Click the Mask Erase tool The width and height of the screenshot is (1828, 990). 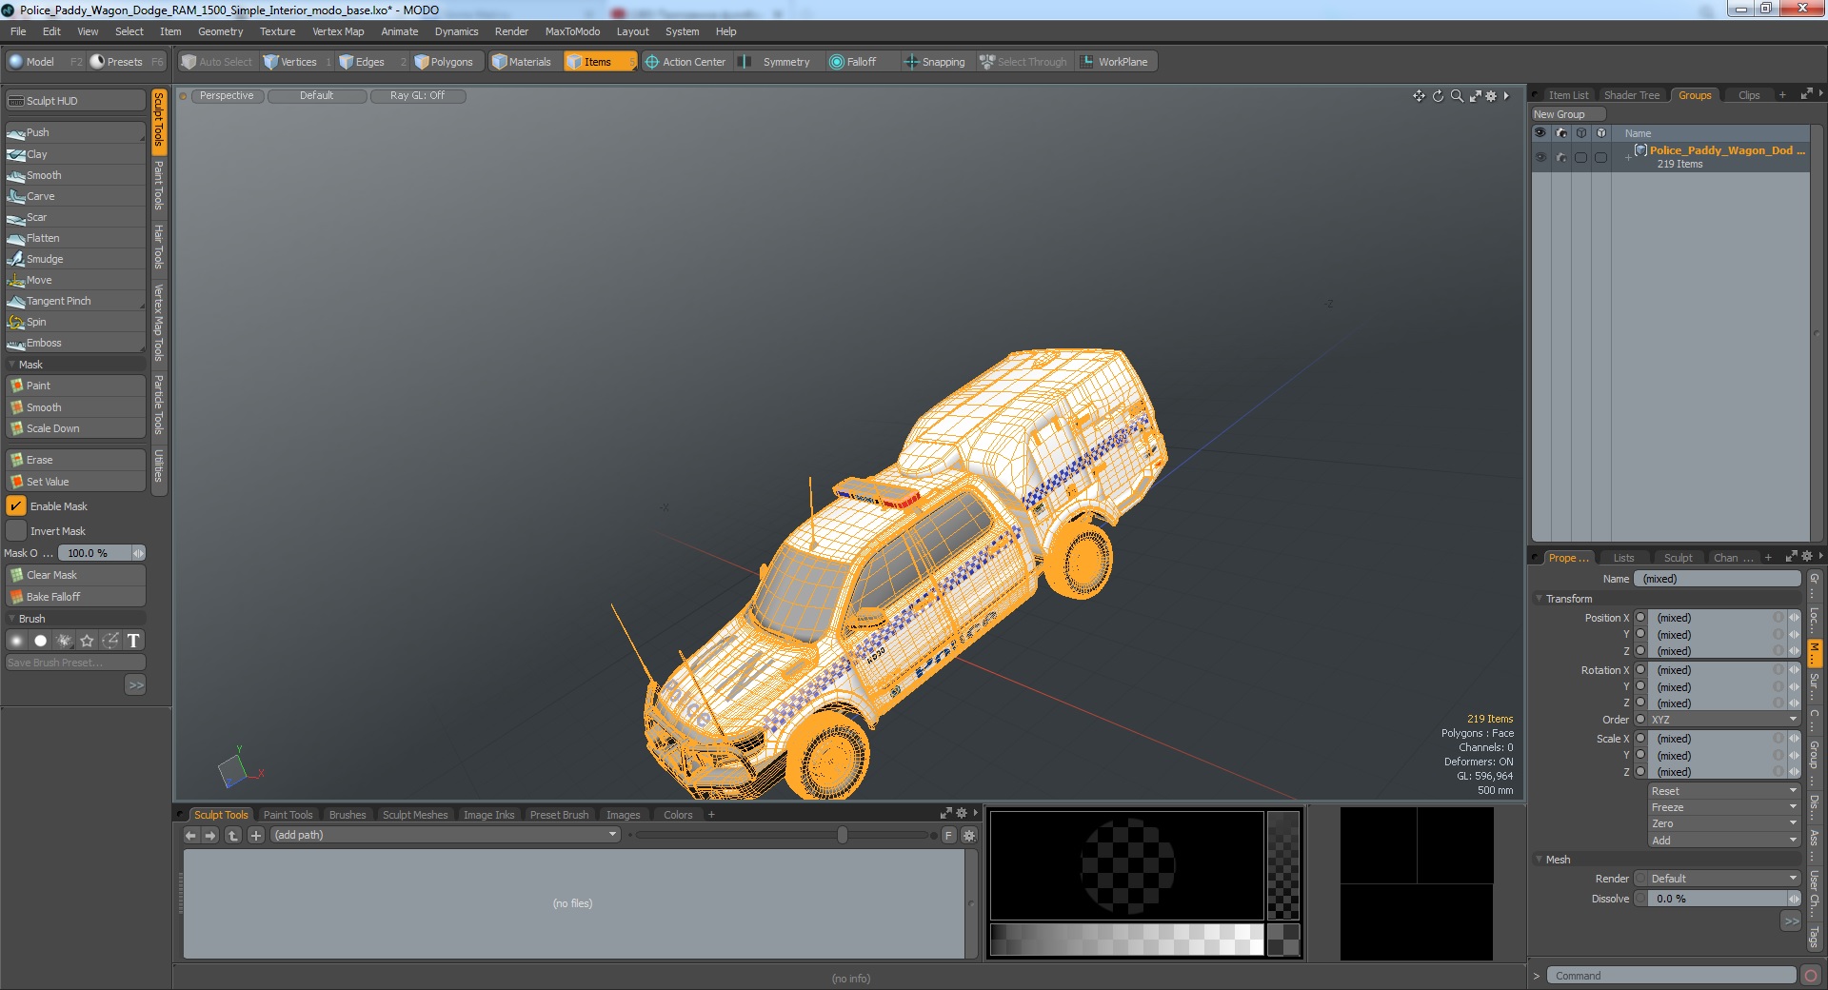[75, 460]
